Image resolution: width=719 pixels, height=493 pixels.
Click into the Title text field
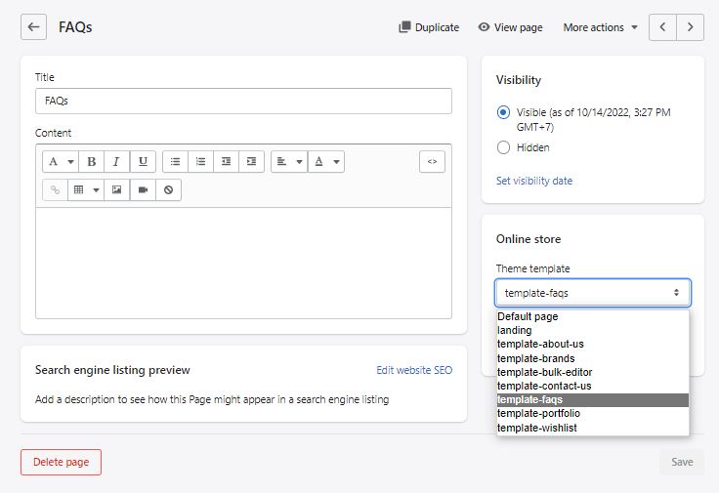pos(243,101)
